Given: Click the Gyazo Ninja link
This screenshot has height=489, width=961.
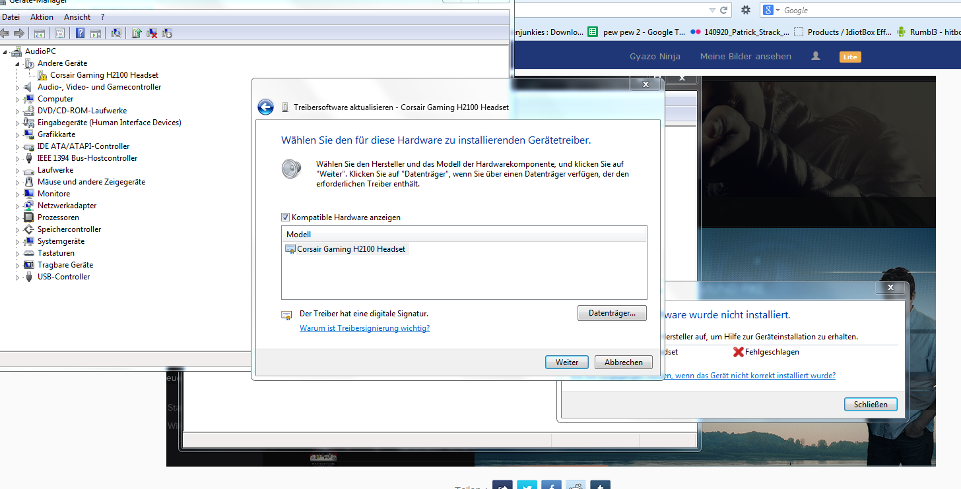Looking at the screenshot, I should pos(655,56).
